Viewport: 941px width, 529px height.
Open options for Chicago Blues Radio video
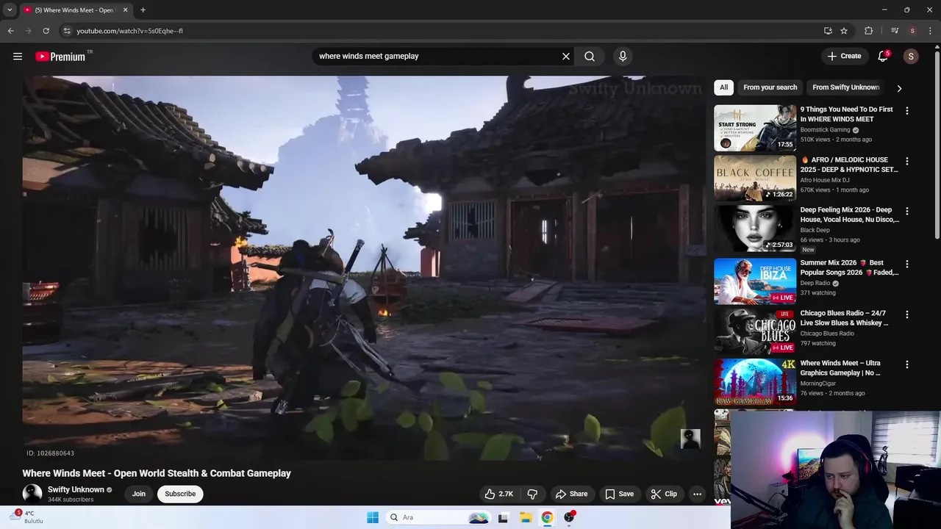coord(906,314)
